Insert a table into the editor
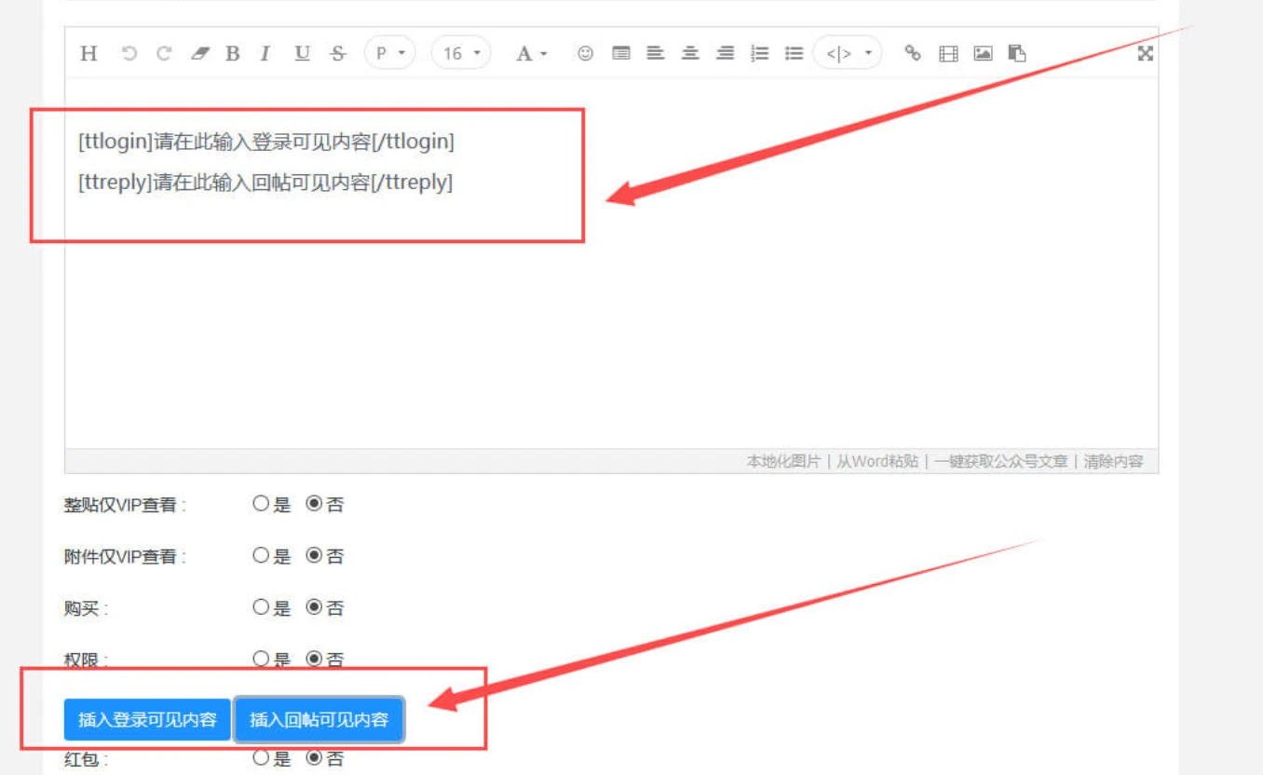This screenshot has width=1263, height=775. pyautogui.click(x=947, y=53)
